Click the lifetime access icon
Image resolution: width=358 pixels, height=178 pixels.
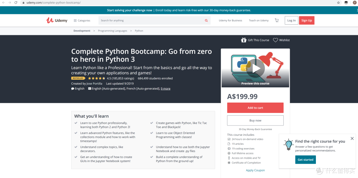tap(229, 153)
